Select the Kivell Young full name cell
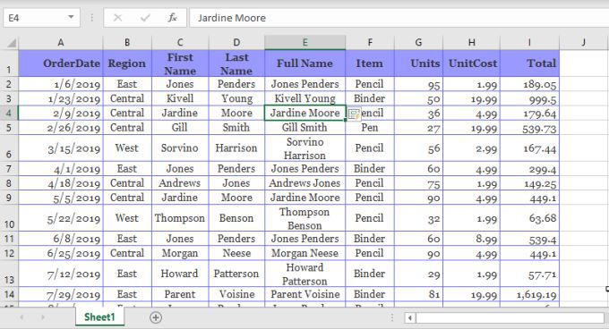Screen dimensions: 609x329 (304, 99)
